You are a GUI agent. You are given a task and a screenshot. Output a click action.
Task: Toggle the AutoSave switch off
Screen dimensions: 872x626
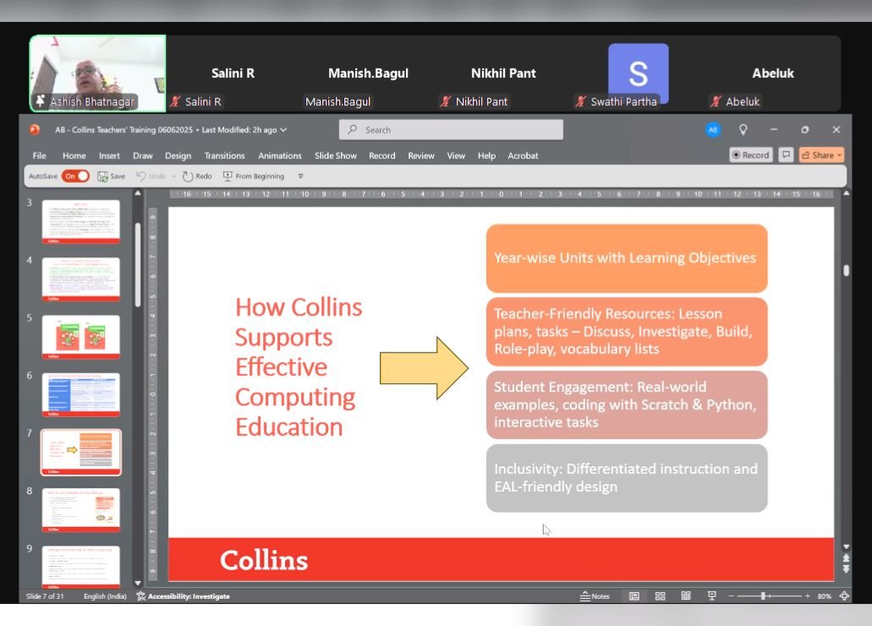(x=75, y=176)
